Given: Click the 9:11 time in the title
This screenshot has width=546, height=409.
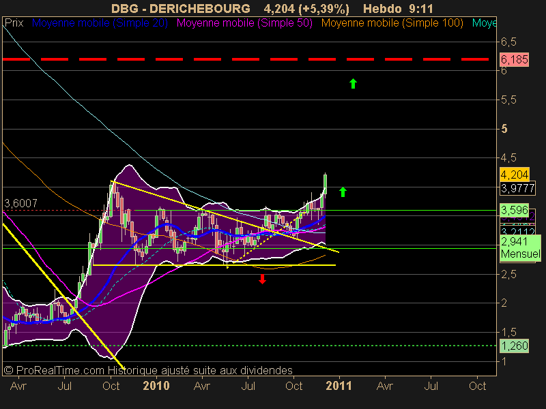Looking at the screenshot, I should 422,9.
